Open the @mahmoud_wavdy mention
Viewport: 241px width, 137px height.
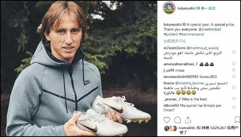tap(203, 48)
